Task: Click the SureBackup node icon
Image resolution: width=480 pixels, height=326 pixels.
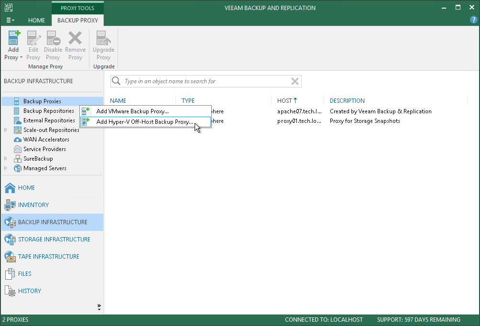Action: (17, 159)
